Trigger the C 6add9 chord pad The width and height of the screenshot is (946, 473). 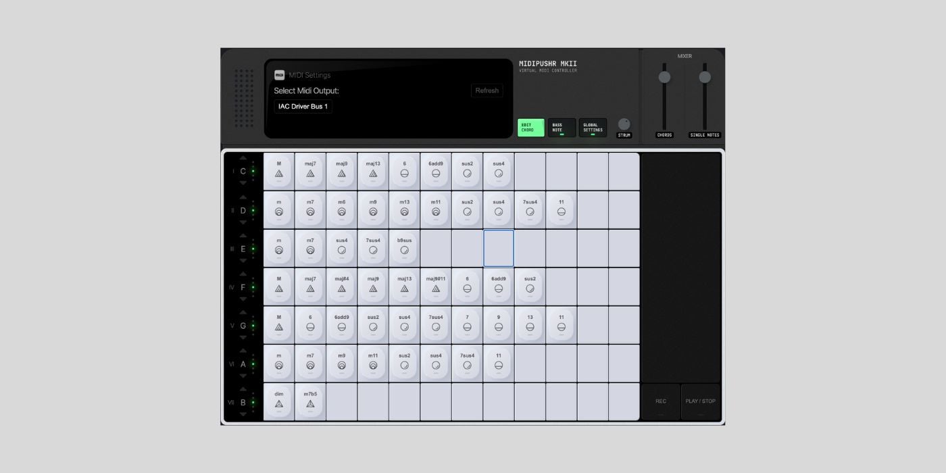point(436,172)
